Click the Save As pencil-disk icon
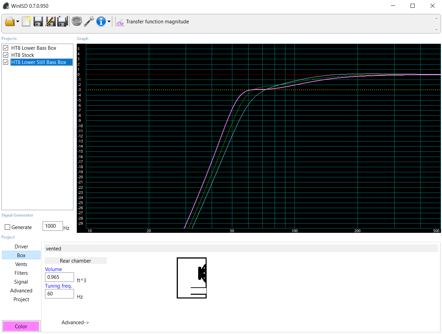The width and height of the screenshot is (442, 334). tap(50, 22)
